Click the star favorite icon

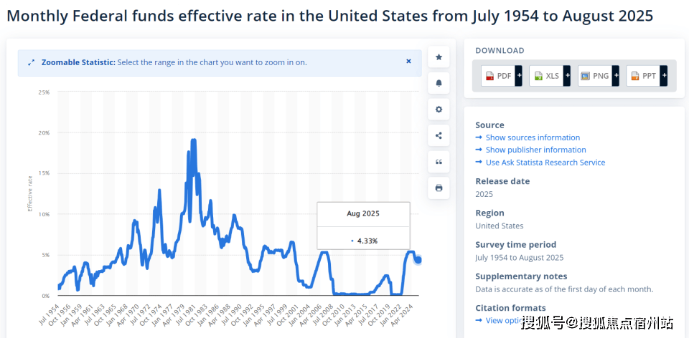(x=439, y=57)
